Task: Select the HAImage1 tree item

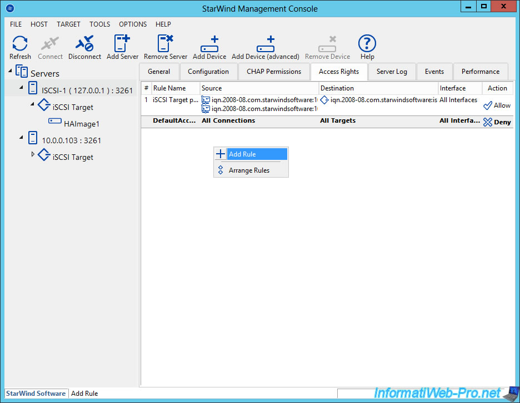Action: [82, 124]
